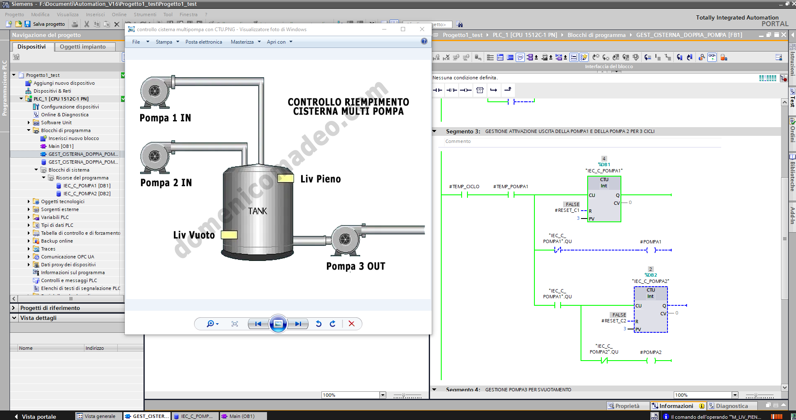Screen dimensions: 796x420
Task: Click Posta elettronica in Photo Viewer
Action: tap(204, 42)
